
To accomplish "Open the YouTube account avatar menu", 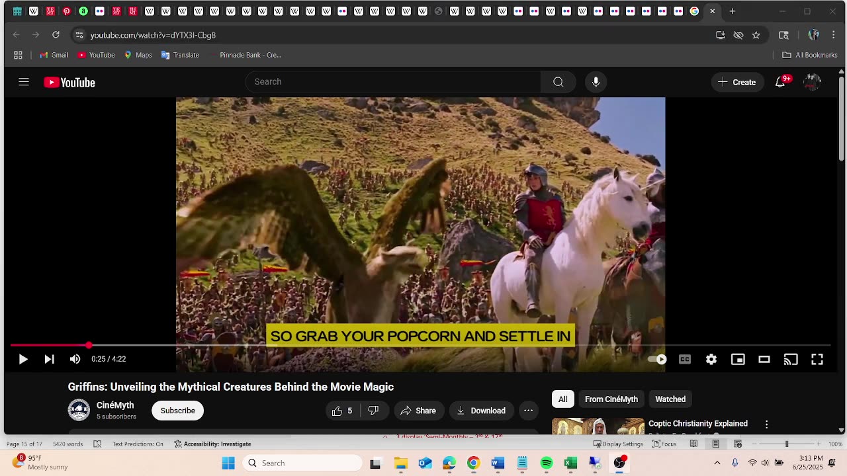I will click(x=812, y=82).
